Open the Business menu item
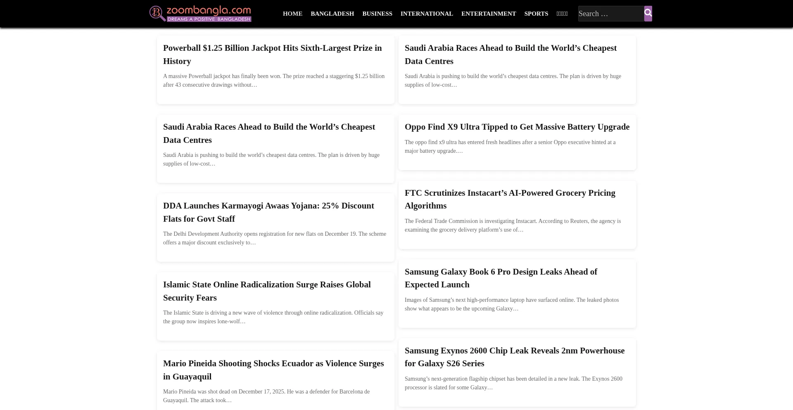Screen dimensions: 793x410 click(377, 14)
